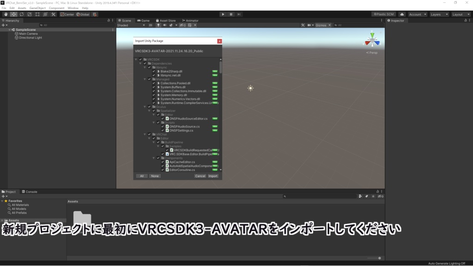This screenshot has width=473, height=266.
Task: Uncheck the Blake2Sharp.dll import checkbox
Action: click(x=154, y=72)
